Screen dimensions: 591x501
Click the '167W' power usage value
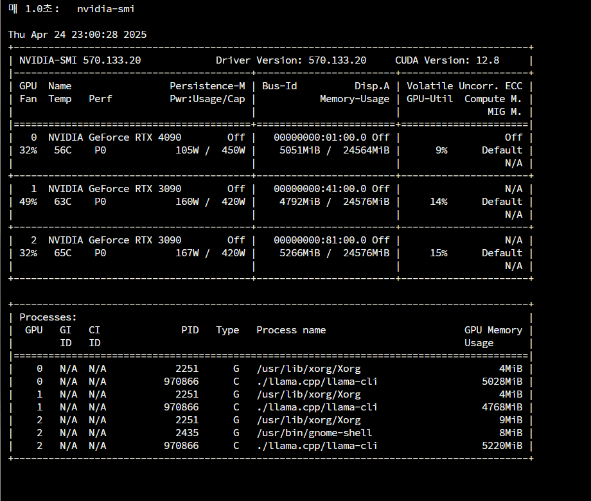187,252
